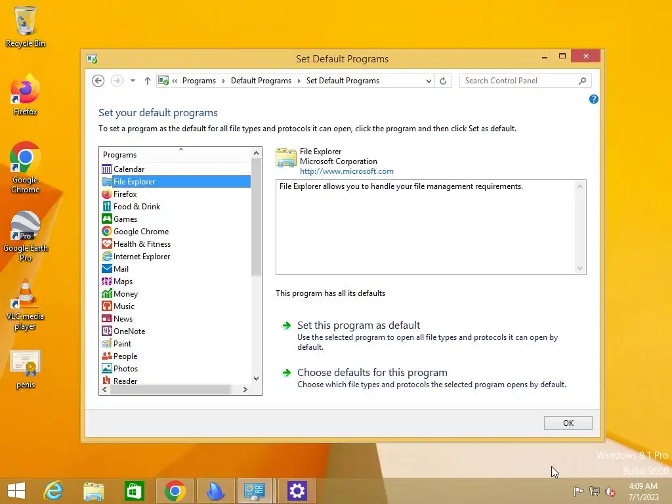Open Chrome from the taskbar
This screenshot has width=672, height=504.
[x=175, y=491]
